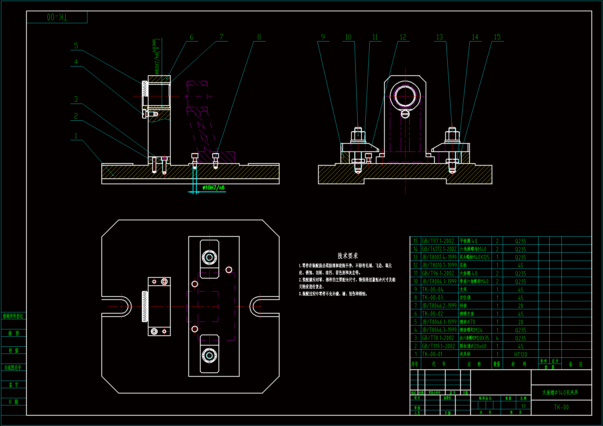Click the title 支座镗ø140孔夹具 in title block
Viewport: 603px width, 426px height.
point(560,392)
